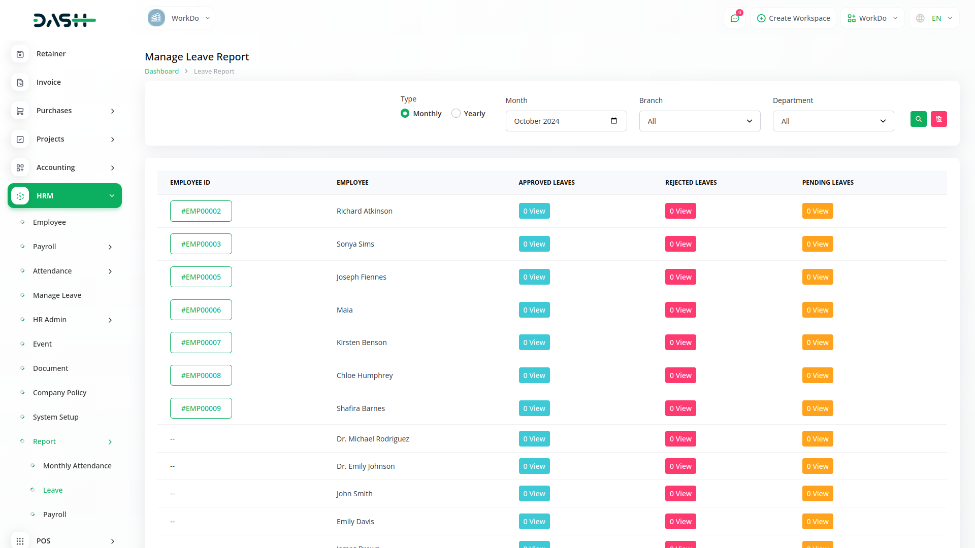Click the red reset filter icon
This screenshot has width=975, height=548.
[x=938, y=119]
